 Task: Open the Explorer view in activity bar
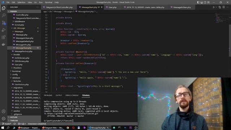4,8
